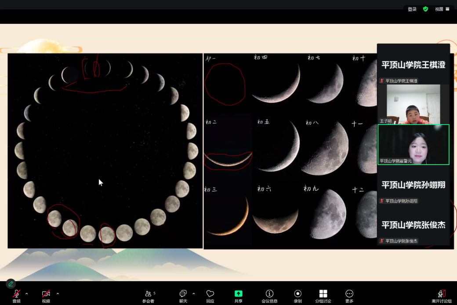The height and width of the screenshot is (305, 457).
Task: Expand the audio options arrow beside 音频
Action: pyautogui.click(x=27, y=294)
